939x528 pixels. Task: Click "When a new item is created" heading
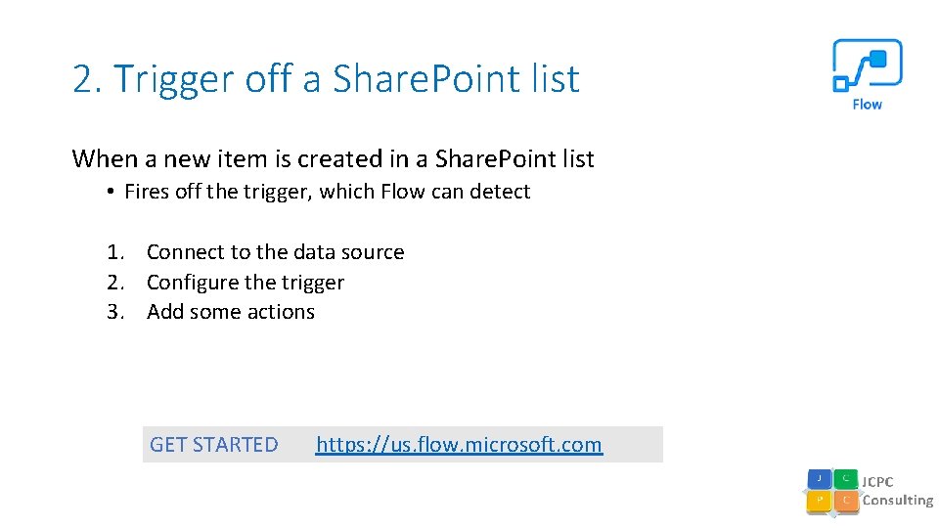pos(333,158)
